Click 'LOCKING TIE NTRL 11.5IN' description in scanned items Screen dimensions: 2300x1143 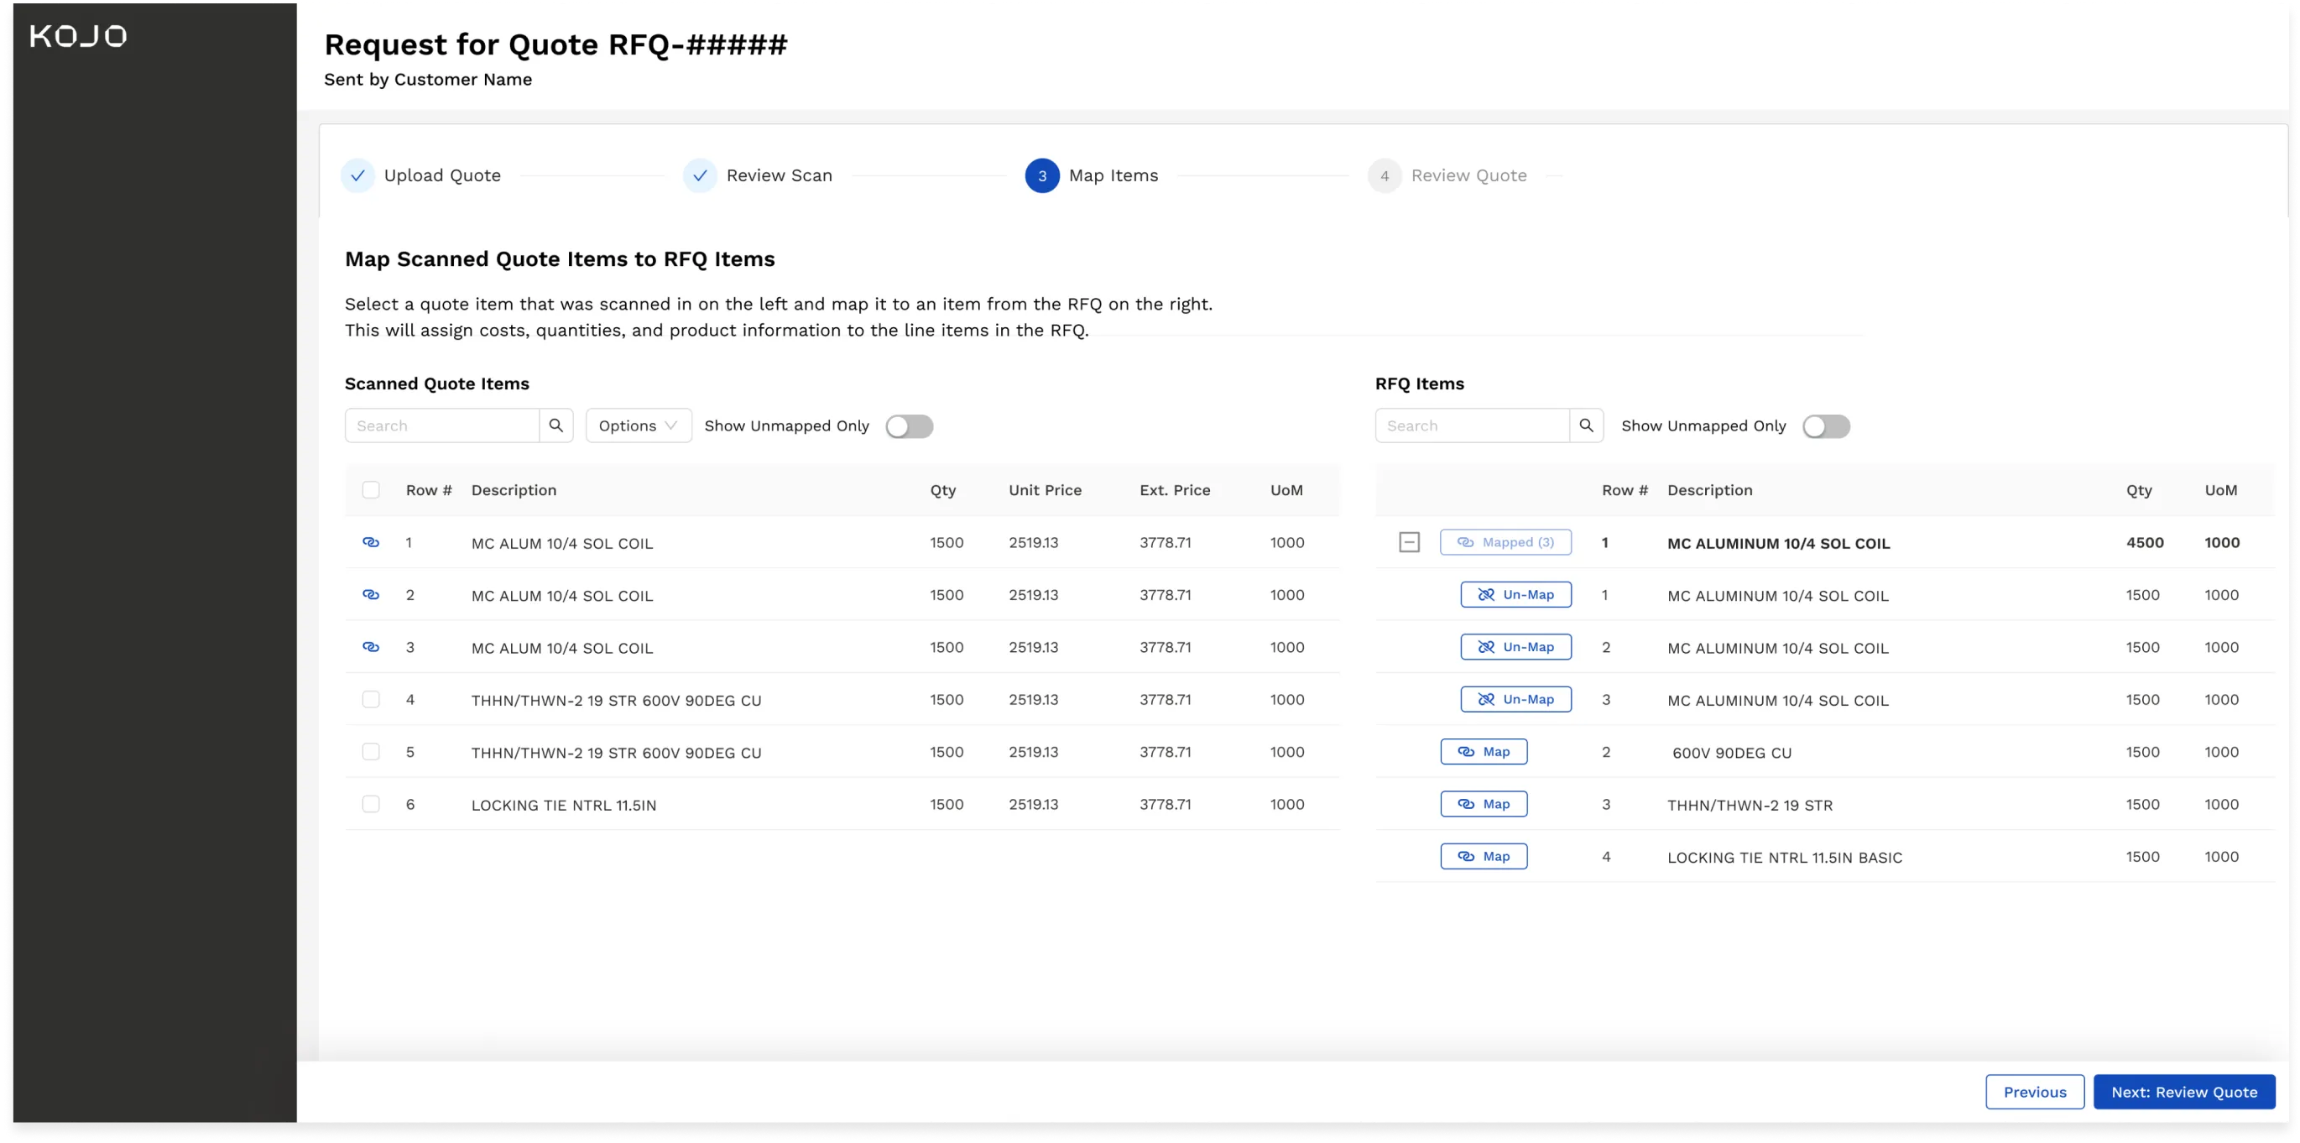pos(563,806)
